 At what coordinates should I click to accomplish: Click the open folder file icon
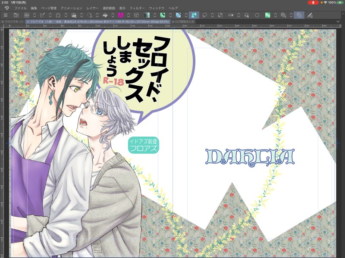[x=74, y=15]
